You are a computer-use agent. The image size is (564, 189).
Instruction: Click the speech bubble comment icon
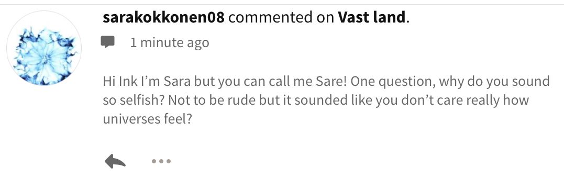(107, 42)
